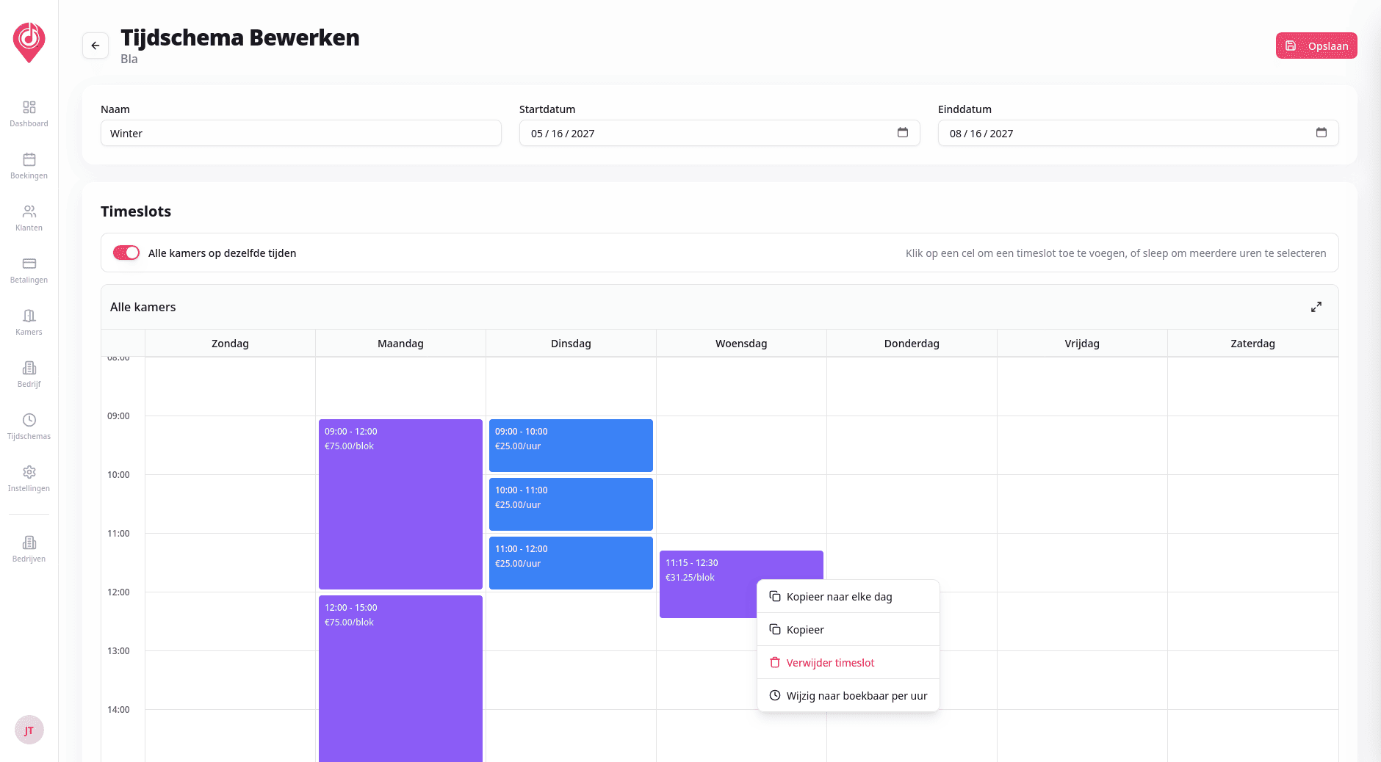The image size is (1381, 762).
Task: Click the Woensdag column header
Action: click(741, 343)
